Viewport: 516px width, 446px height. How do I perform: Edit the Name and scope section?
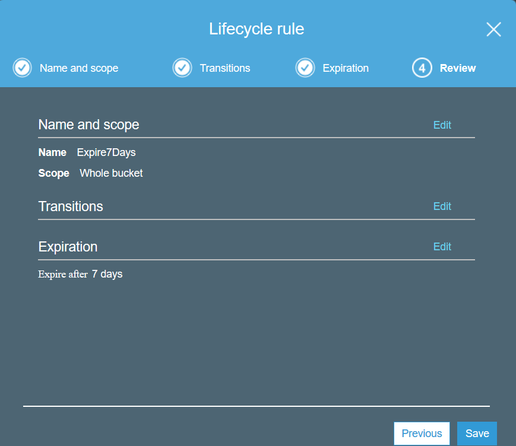[442, 125]
